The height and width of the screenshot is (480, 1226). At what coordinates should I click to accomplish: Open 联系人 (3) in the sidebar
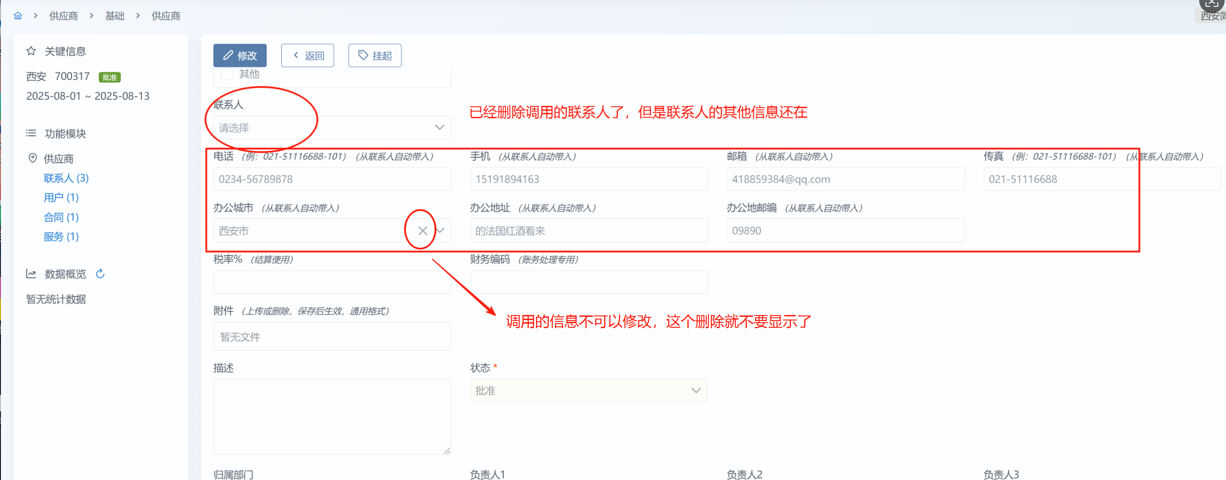(66, 178)
